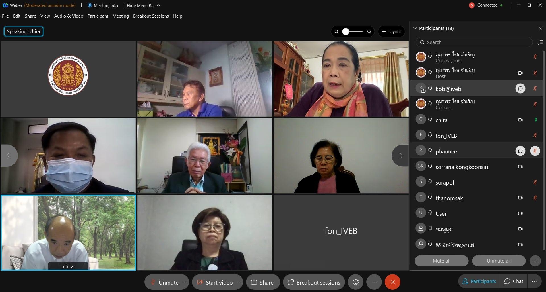
Task: Open the Layout button
Action: 391,31
